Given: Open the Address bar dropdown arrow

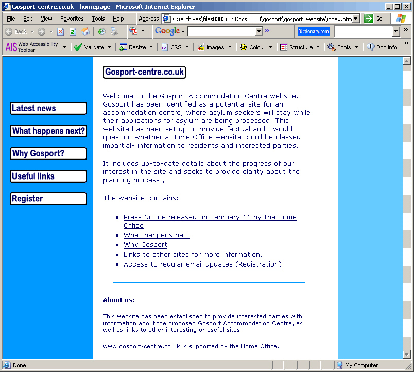Looking at the screenshot, I should click(x=356, y=19).
